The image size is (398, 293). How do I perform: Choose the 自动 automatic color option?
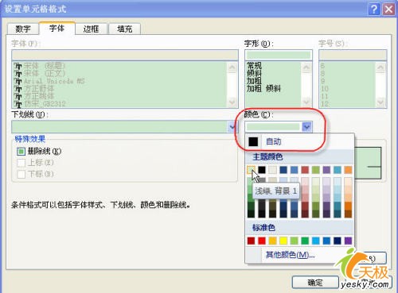[x=299, y=141]
